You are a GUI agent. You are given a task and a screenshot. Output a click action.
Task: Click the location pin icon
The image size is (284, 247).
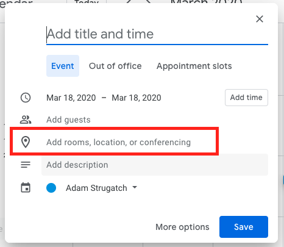click(26, 142)
